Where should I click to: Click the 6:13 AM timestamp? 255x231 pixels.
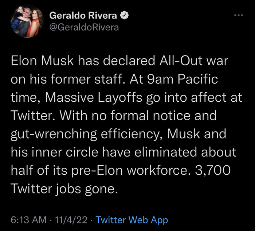tap(29, 220)
